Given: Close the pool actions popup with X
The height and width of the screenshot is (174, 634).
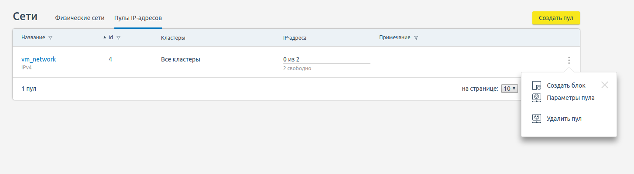Looking at the screenshot, I should (604, 85).
